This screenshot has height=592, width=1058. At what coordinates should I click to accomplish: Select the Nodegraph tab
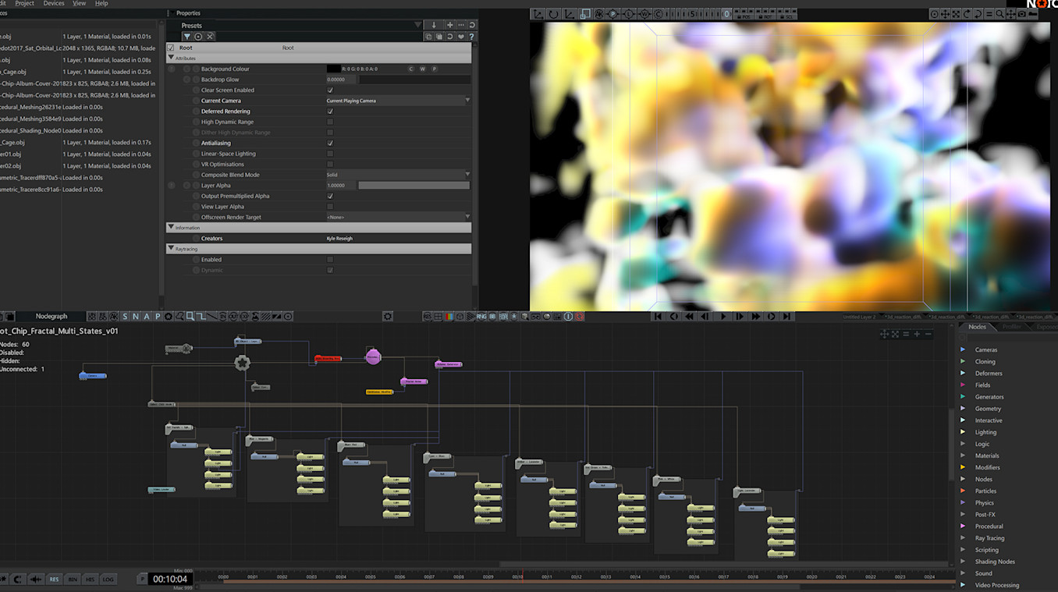point(51,317)
